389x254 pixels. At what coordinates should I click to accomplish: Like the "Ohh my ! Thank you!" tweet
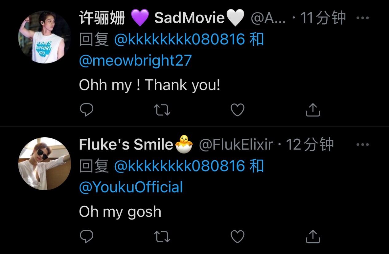[x=237, y=110]
